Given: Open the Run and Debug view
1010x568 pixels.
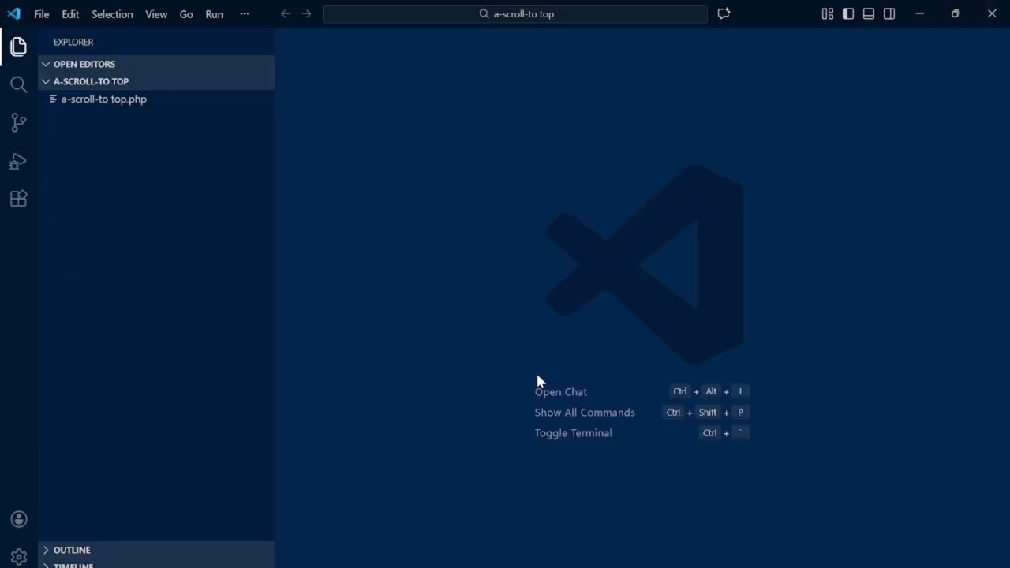Looking at the screenshot, I should tap(19, 161).
